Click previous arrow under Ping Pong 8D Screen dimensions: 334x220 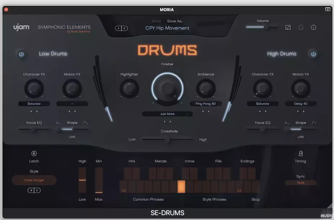[x=203, y=111]
